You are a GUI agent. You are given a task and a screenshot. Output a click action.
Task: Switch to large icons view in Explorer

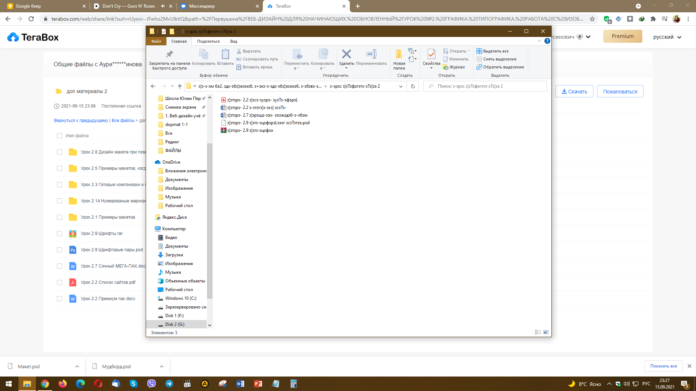546,332
